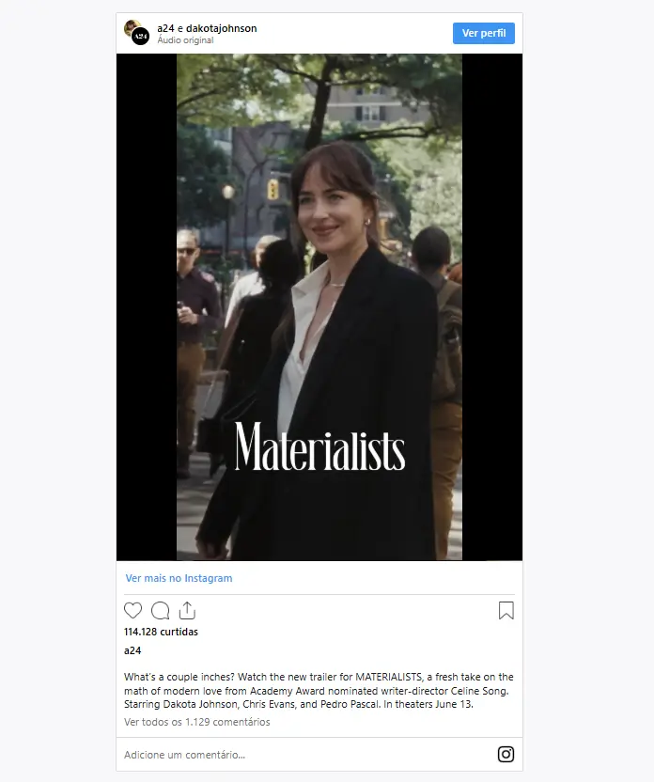Click the post caption text
Image resolution: width=654 pixels, height=782 pixels.
[x=319, y=691]
